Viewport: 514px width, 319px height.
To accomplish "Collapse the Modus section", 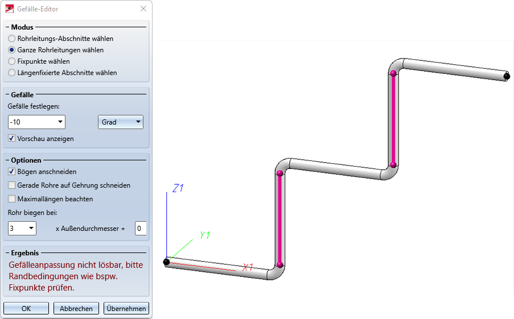I will [x=7, y=27].
